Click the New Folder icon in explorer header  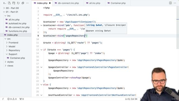pyautogui.click(x=14, y=3)
